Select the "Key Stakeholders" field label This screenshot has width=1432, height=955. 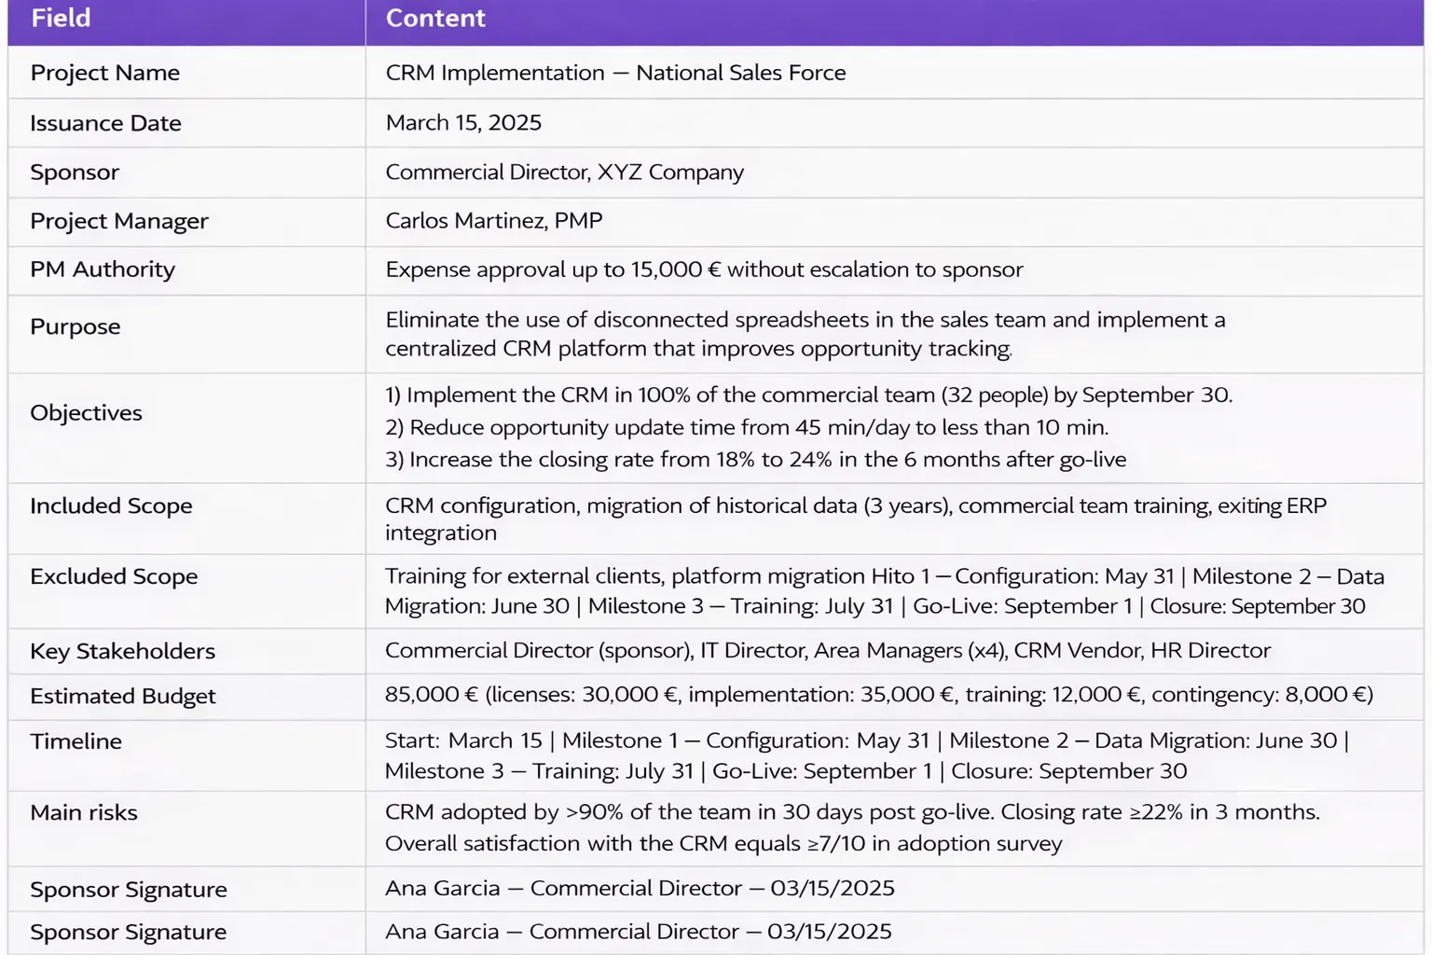[x=122, y=651]
